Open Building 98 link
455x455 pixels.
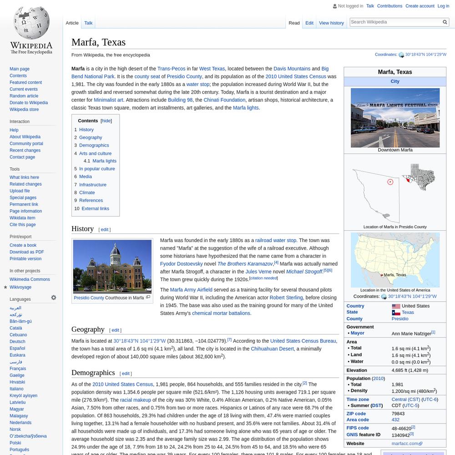[180, 100]
